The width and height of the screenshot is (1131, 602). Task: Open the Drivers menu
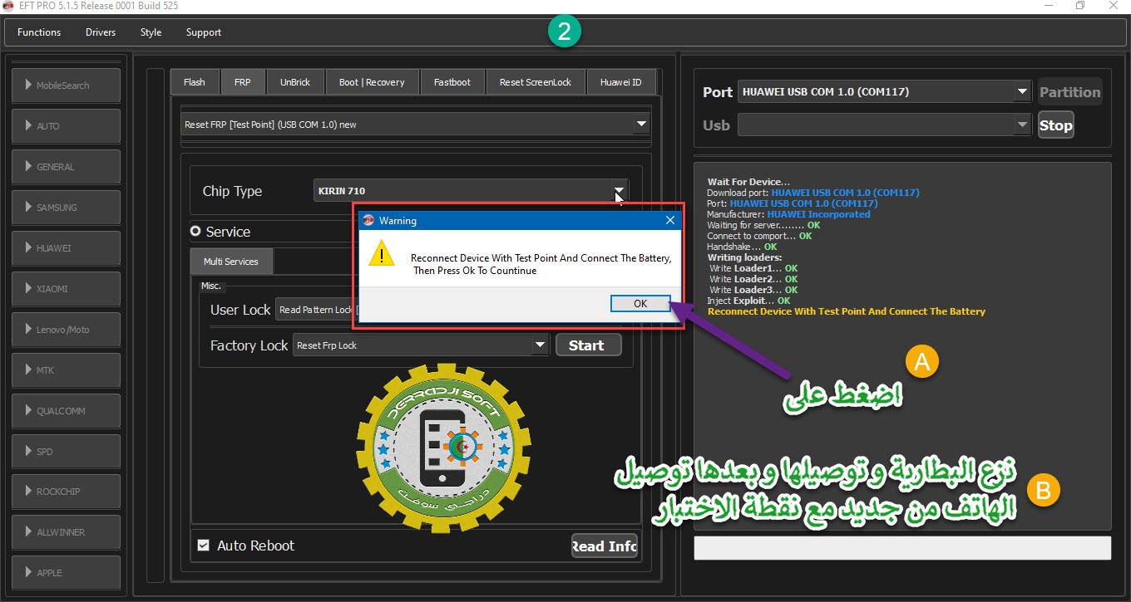point(101,32)
